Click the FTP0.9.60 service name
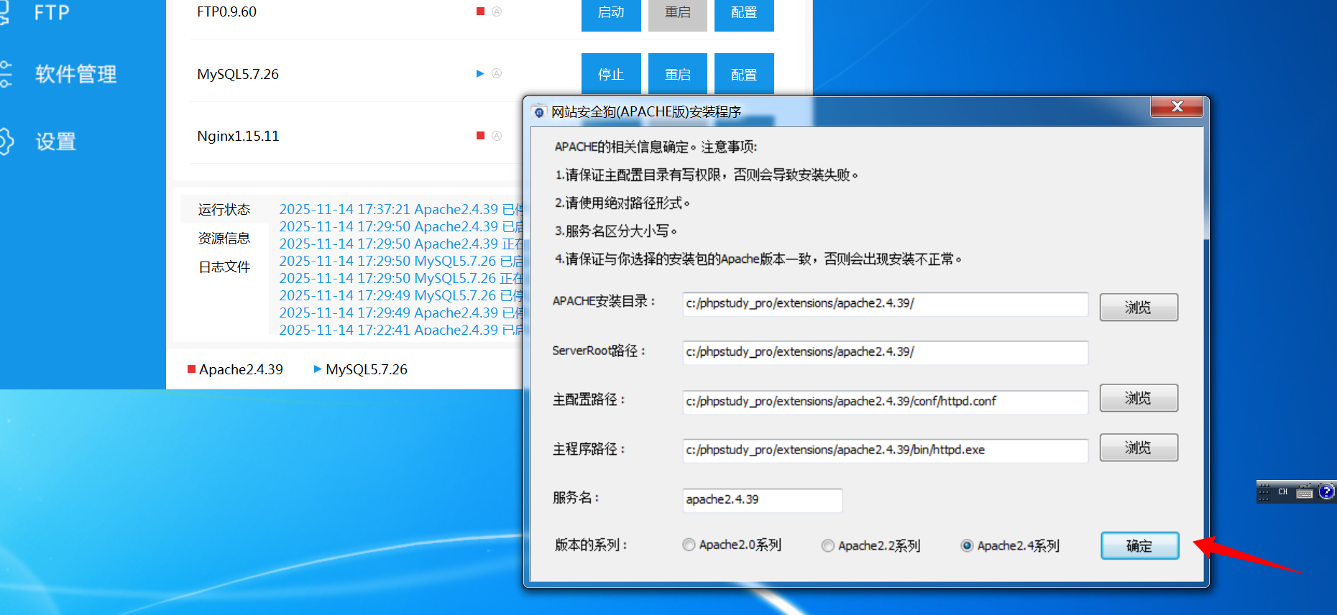Viewport: 1337px width, 615px height. (x=226, y=11)
